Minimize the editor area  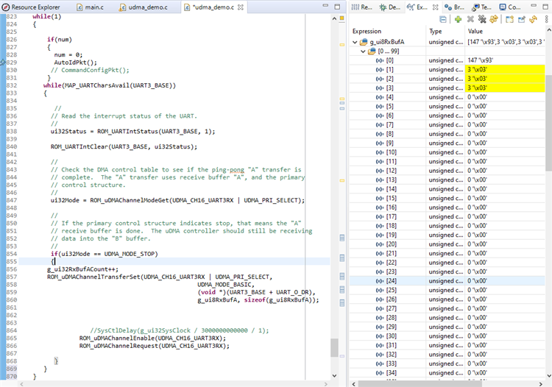pos(325,6)
